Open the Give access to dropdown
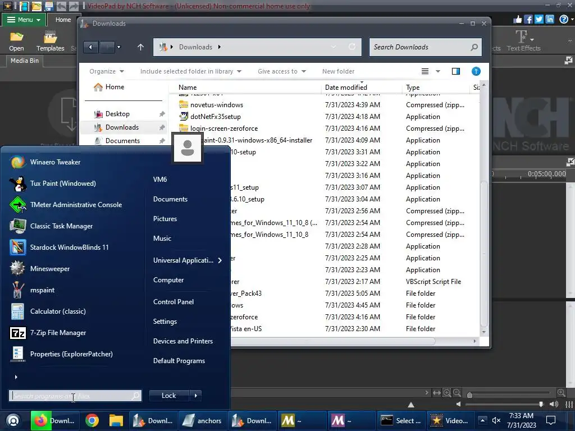The width and height of the screenshot is (575, 431). [282, 71]
